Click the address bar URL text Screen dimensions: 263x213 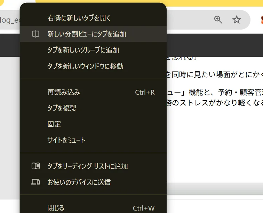(10, 20)
